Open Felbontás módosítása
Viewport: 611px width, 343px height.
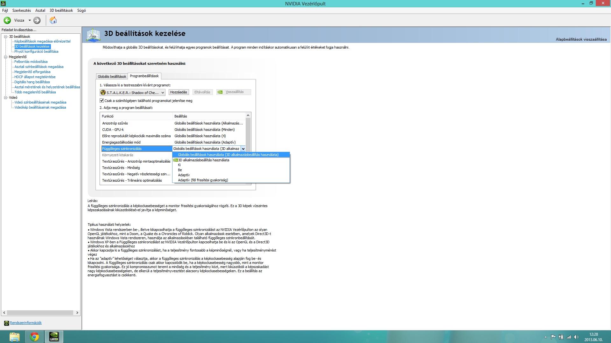[x=31, y=62]
